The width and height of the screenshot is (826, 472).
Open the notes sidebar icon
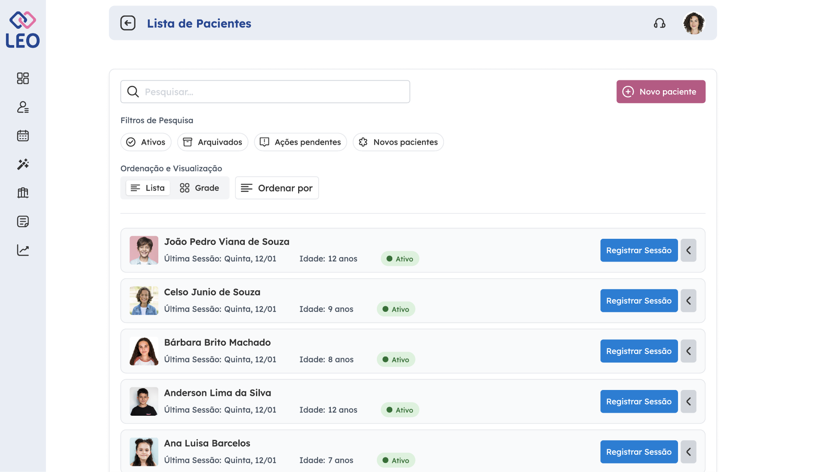(23, 222)
